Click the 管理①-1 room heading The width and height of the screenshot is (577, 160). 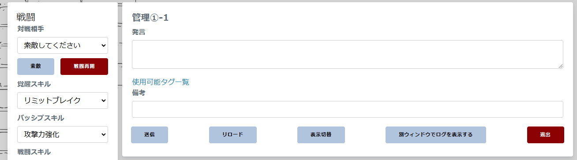tap(150, 18)
